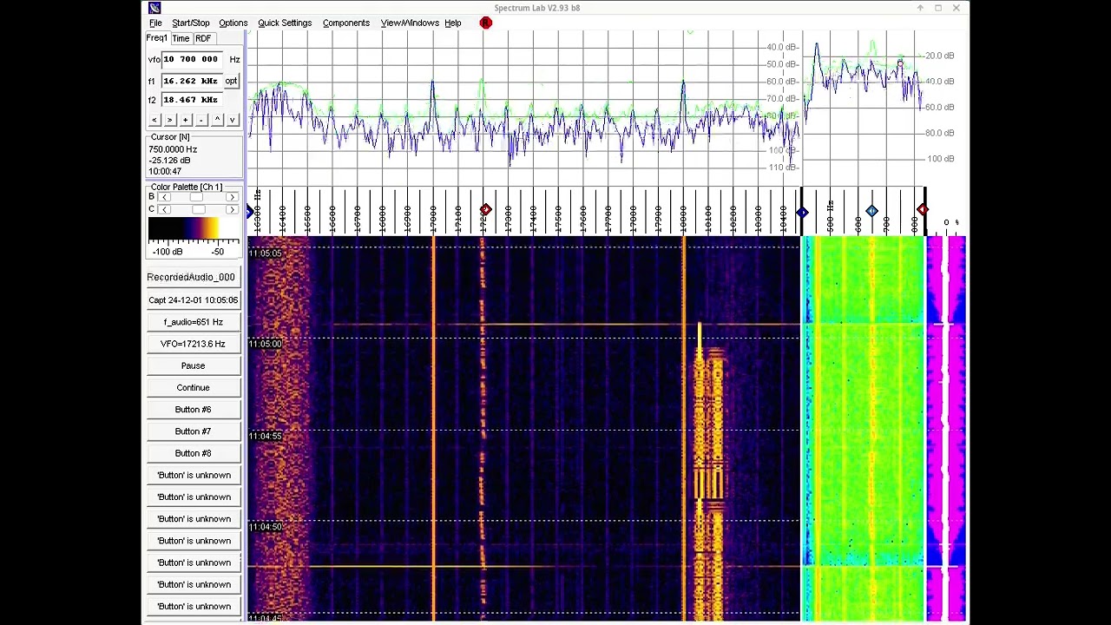Image resolution: width=1111 pixels, height=625 pixels.
Task: Maximize the Spectrum Lab window
Action: 938,8
